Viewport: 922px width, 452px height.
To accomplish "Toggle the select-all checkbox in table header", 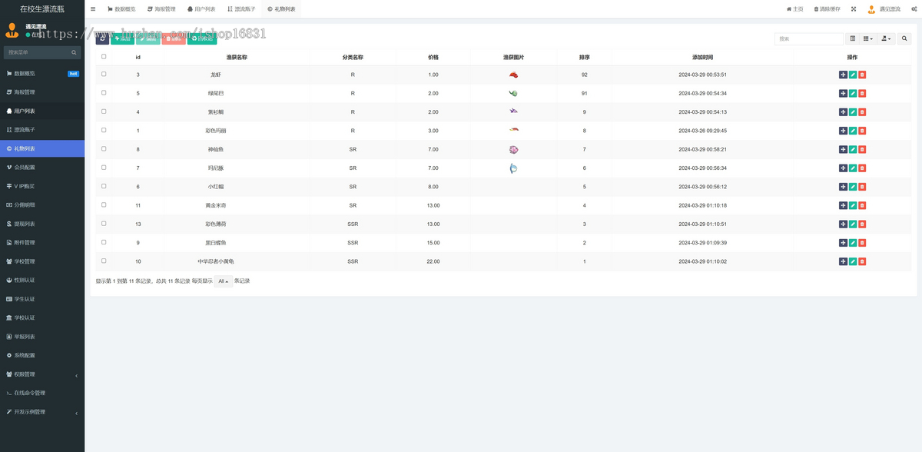I will pyautogui.click(x=104, y=56).
